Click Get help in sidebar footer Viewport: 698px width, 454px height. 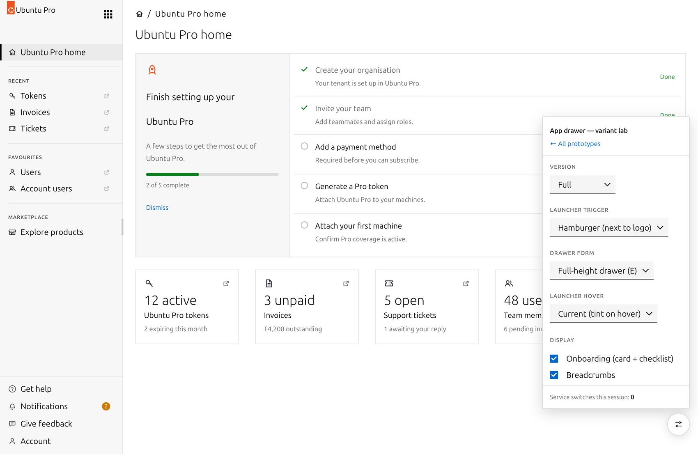(x=62, y=389)
